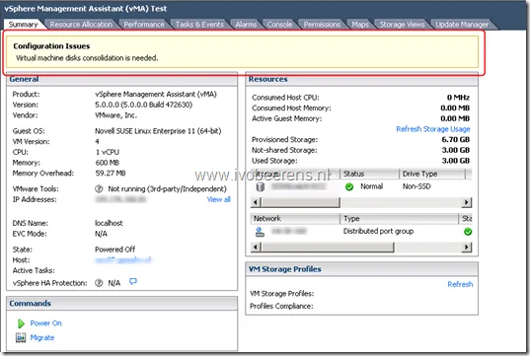
Task: Click the 'Distributed port group' cell
Action: (378, 232)
